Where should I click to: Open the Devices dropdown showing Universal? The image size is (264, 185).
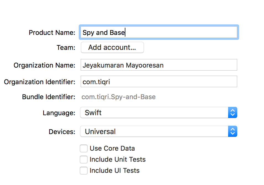click(x=155, y=132)
